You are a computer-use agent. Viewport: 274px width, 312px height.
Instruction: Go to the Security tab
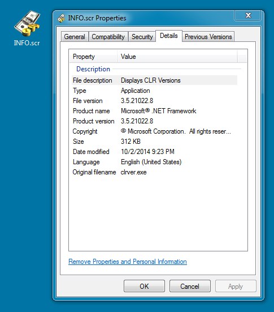(142, 37)
